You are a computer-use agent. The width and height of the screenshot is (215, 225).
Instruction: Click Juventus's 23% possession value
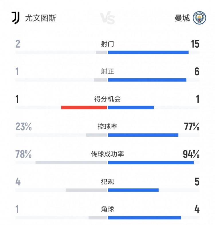(x=24, y=127)
